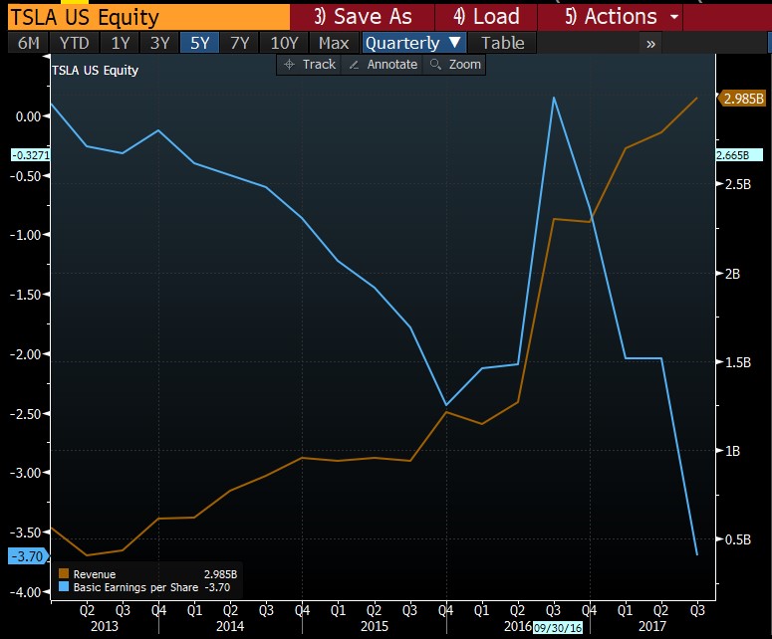Screen dimensions: 772x639
Task: Expand more options with the double-chevron
Action: tap(650, 43)
